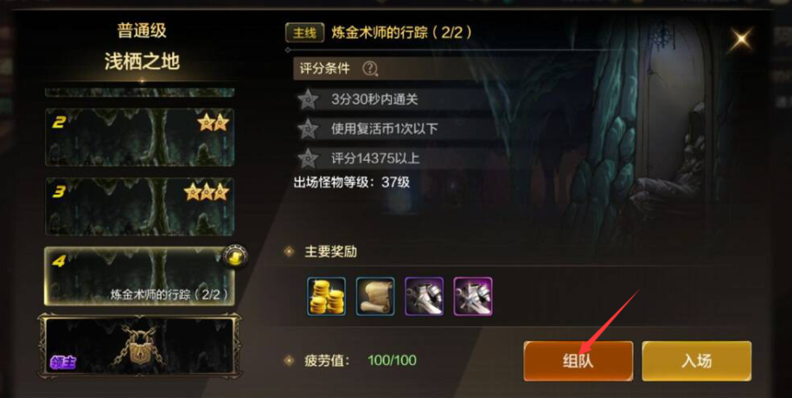Select the pink-bordered gauntlet reward
The width and height of the screenshot is (792, 398).
[x=473, y=297]
